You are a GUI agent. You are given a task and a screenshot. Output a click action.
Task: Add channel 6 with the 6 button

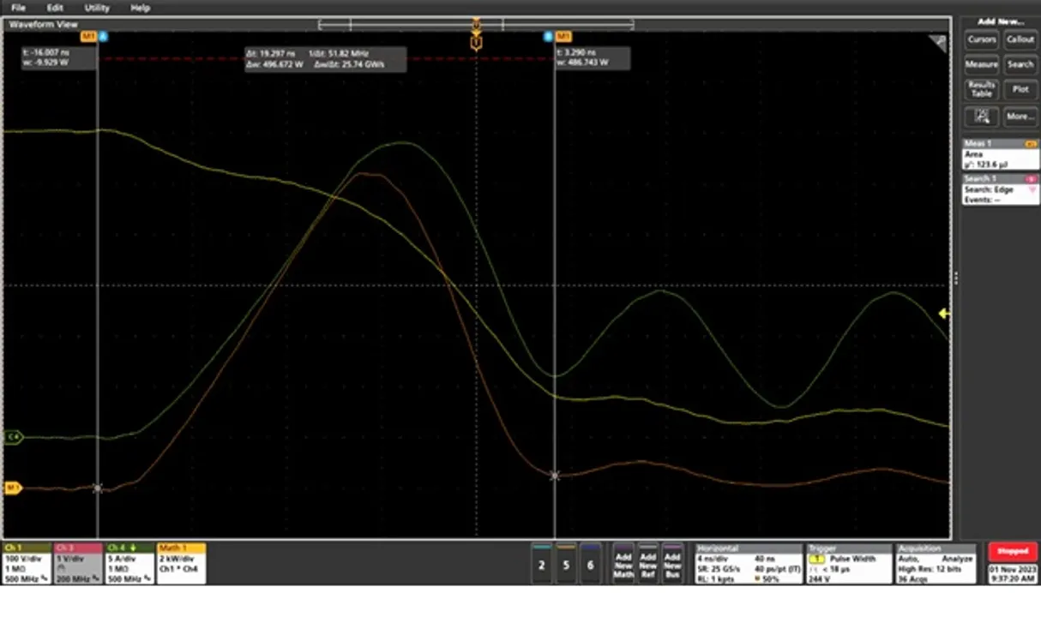point(590,564)
